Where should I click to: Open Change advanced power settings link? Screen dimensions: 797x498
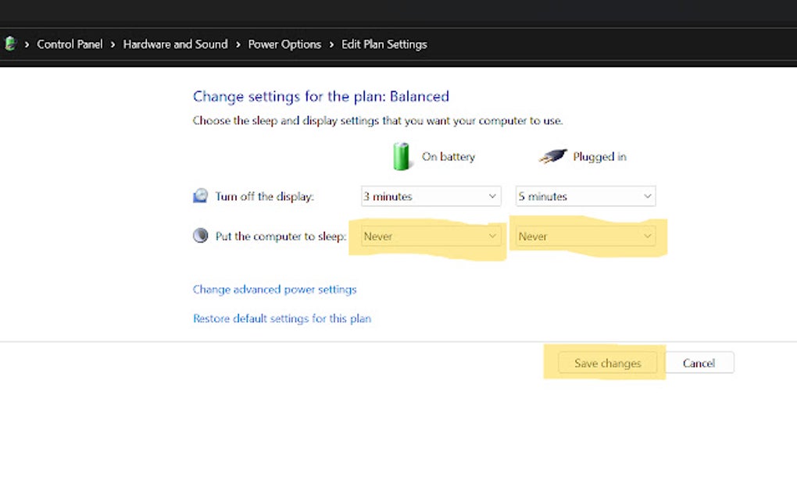click(x=274, y=290)
